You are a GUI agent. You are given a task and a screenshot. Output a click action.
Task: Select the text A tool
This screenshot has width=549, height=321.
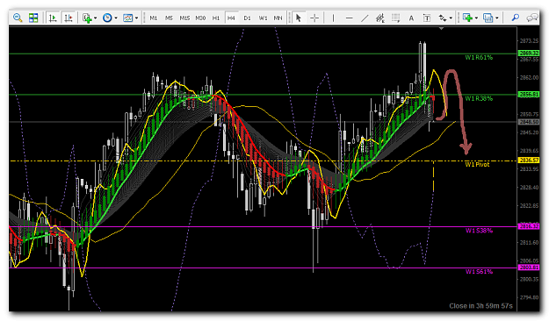(x=411, y=18)
